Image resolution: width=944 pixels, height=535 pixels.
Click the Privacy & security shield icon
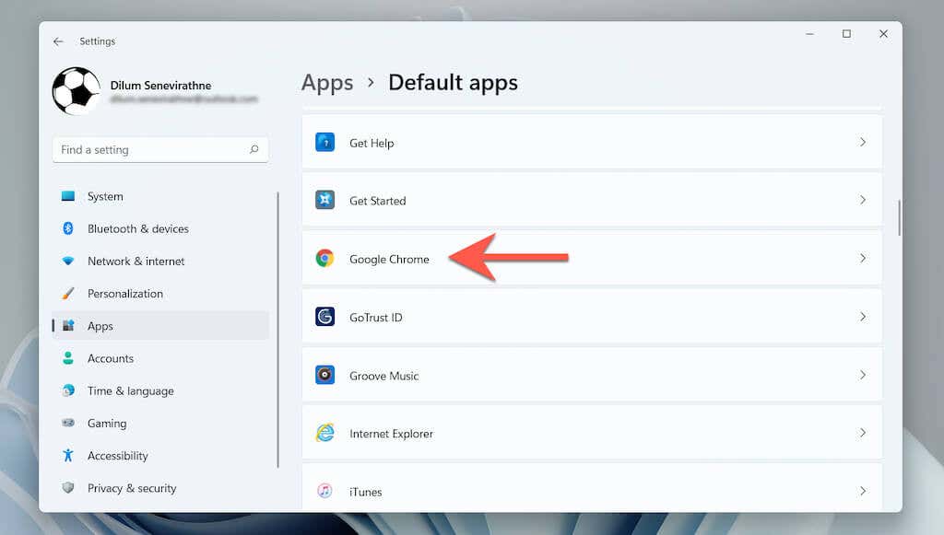[69, 488]
